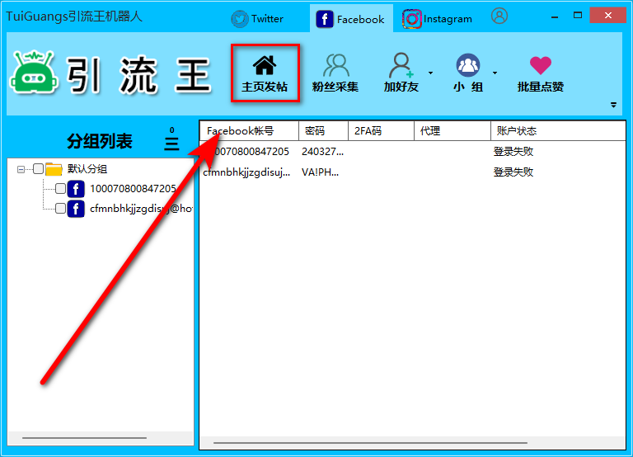Click the 批量点赞 heart icon
The height and width of the screenshot is (457, 633).
[x=540, y=65]
